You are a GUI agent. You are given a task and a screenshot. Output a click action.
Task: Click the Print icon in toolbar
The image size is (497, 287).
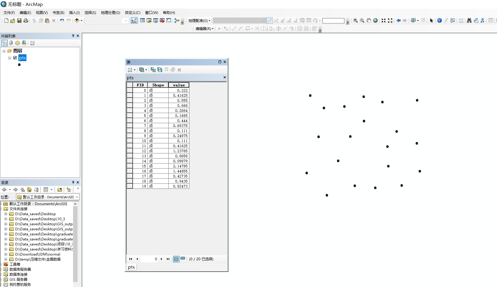(x=26, y=20)
